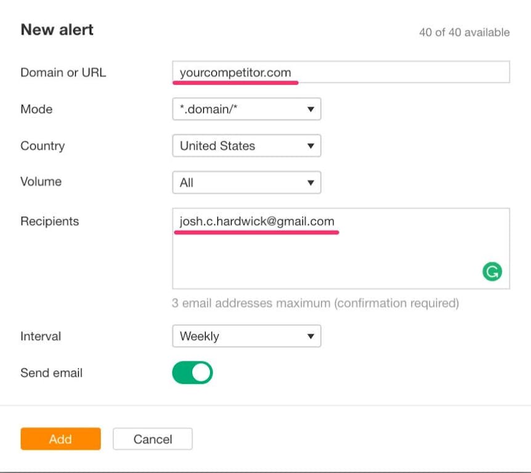Select the "Country" field label
Viewport: 531px width, 473px height.
(43, 146)
